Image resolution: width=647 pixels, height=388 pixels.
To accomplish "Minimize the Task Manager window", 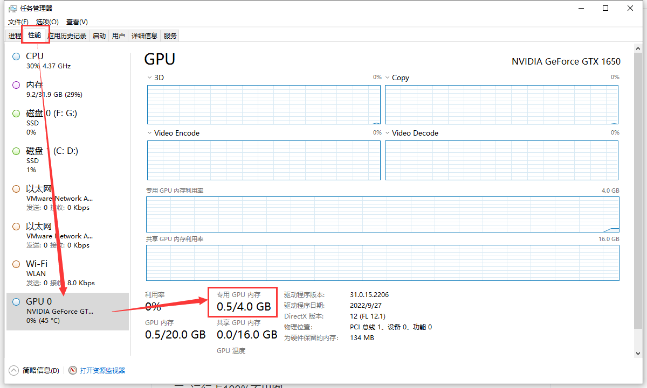I will [581, 9].
